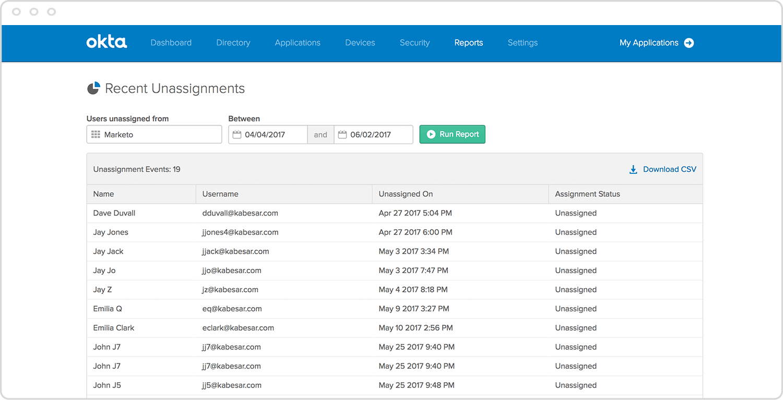This screenshot has height=400, width=783.
Task: Click the Okta logo
Action: (x=106, y=42)
